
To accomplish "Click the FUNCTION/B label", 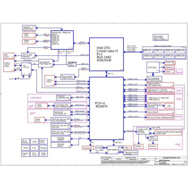I will pos(36,98).
